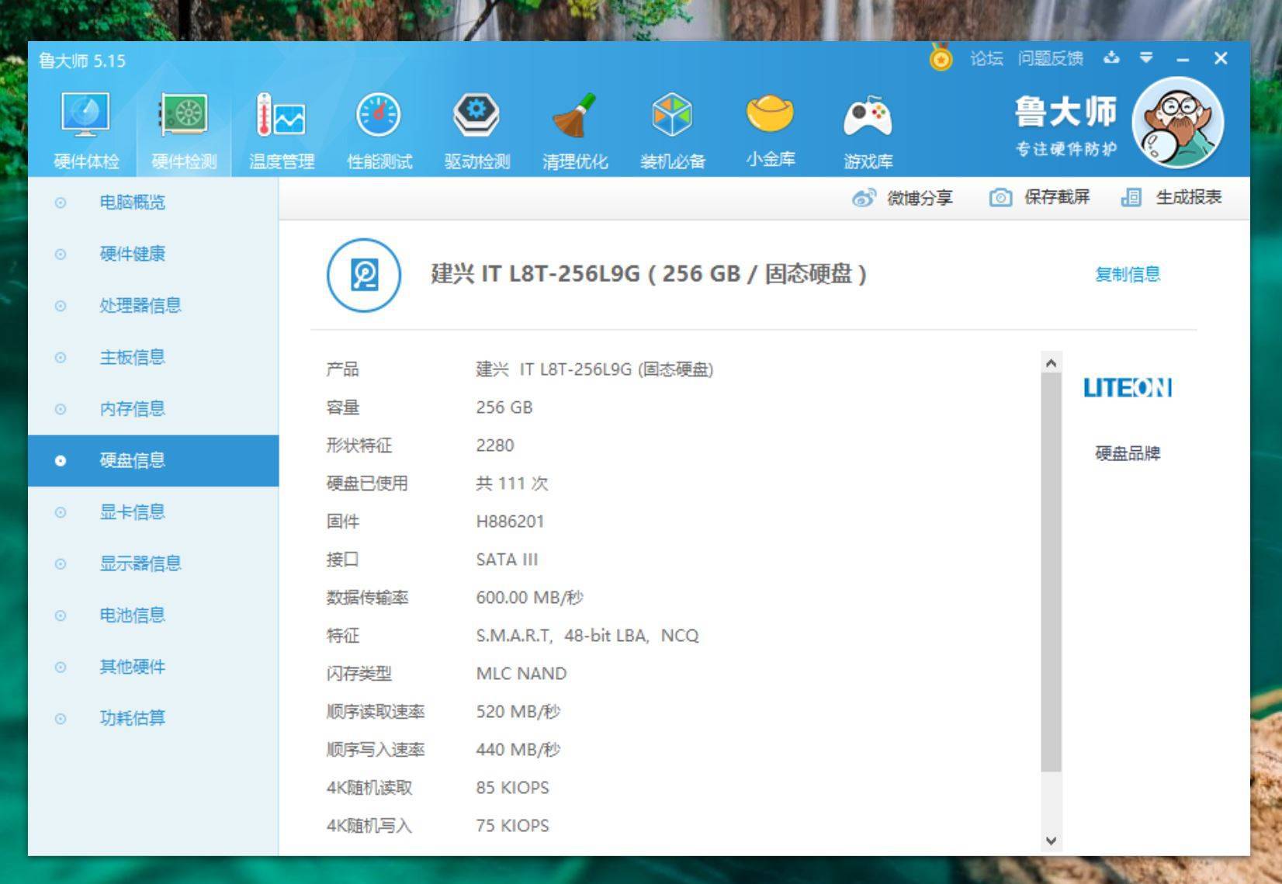Viewport: 1282px width, 884px height.
Task: Click the 共 111 次 usage count
Action: point(512,484)
